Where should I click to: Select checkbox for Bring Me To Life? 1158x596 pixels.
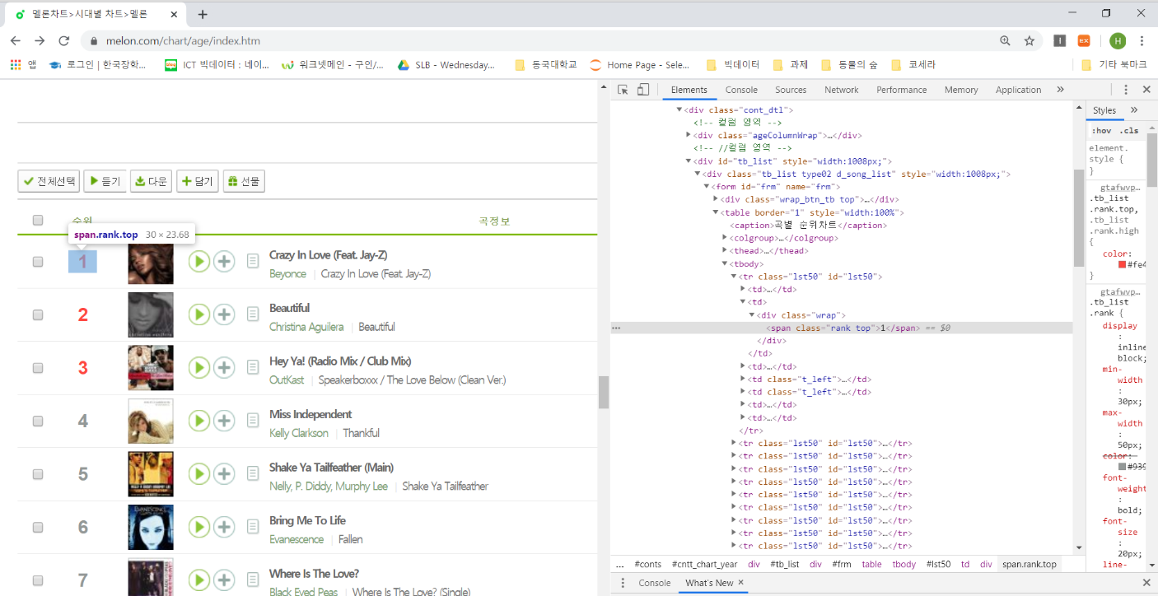[37, 527]
